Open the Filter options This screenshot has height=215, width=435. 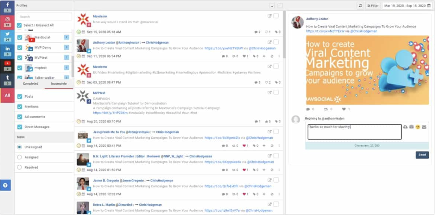point(373,6)
